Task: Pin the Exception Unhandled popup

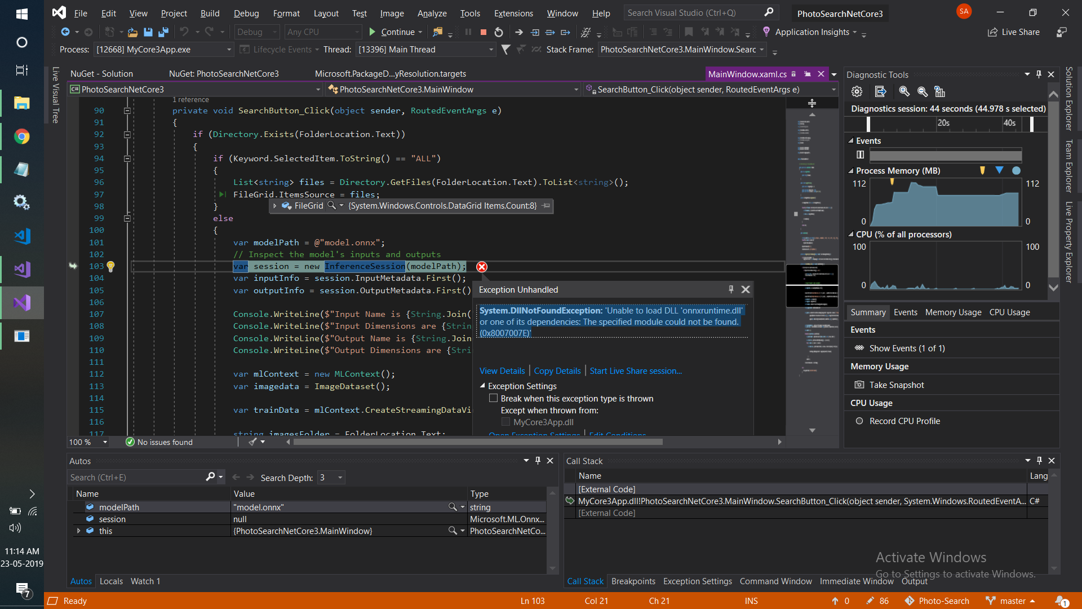Action: tap(731, 289)
